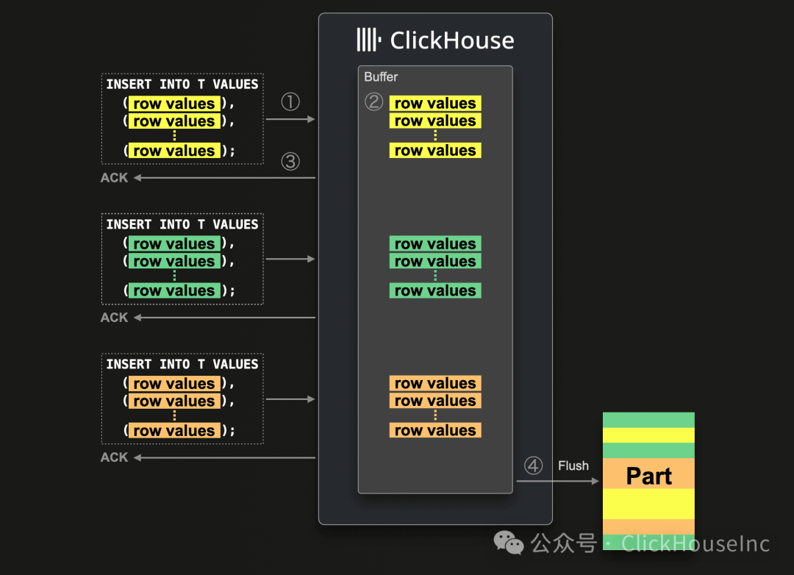This screenshot has width=794, height=575.
Task: Select second green row values in INSERT statement
Action: click(174, 261)
